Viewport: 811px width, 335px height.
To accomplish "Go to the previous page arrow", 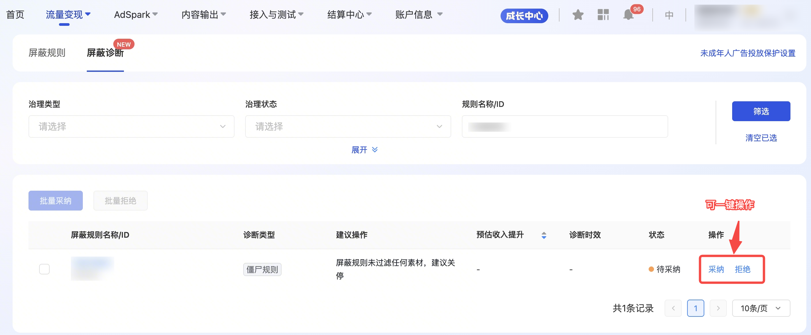I will coord(673,308).
